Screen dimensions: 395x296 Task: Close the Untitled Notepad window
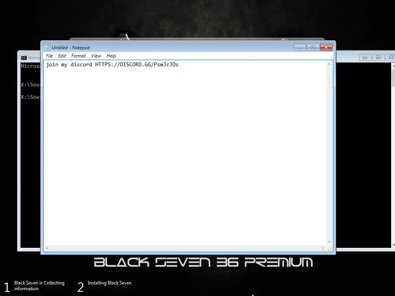[326, 47]
